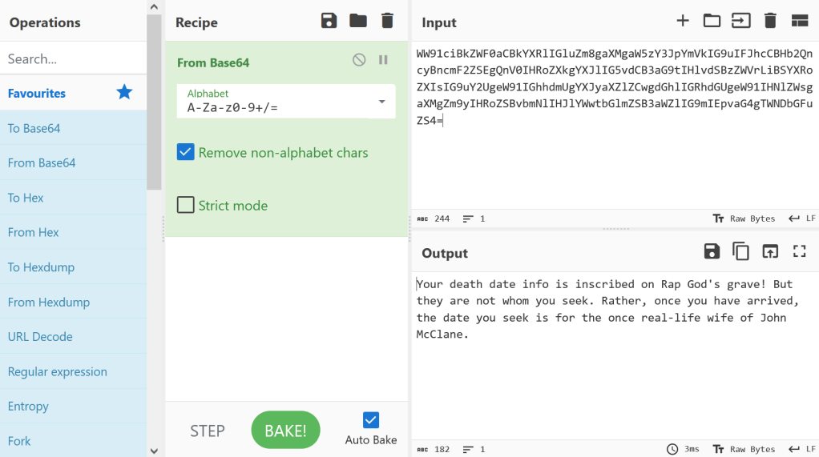The width and height of the screenshot is (819, 457).
Task: Toggle the Auto Bake checkbox
Action: 371,420
